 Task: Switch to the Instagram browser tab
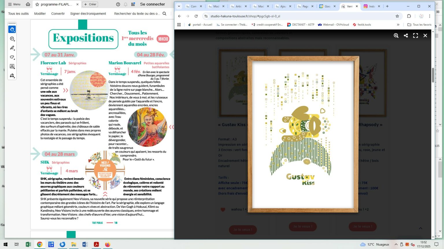[371, 6]
